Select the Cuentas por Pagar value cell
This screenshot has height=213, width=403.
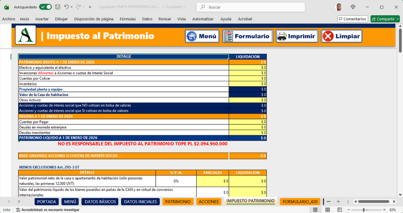point(247,121)
